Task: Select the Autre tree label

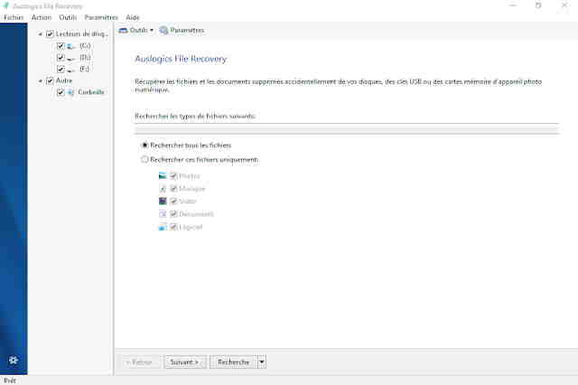Action: coord(64,80)
